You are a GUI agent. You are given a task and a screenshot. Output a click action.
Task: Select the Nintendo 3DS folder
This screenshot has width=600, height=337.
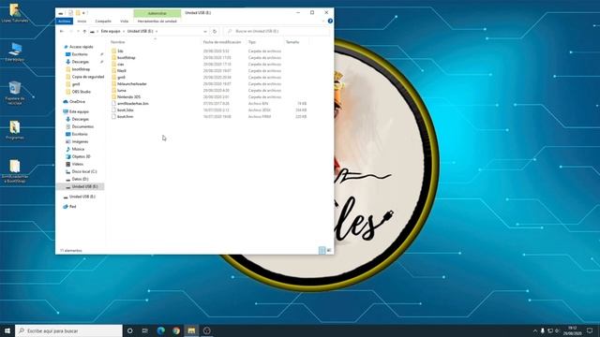coord(128,96)
